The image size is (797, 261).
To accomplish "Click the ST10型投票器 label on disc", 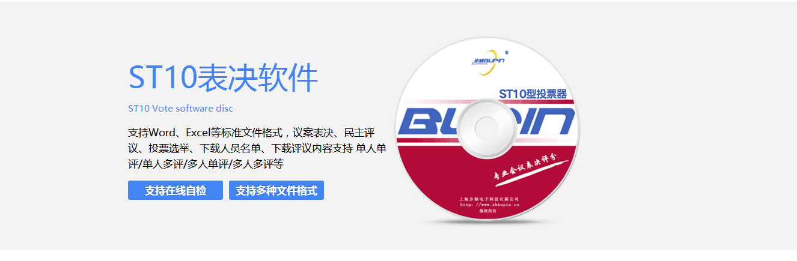I will [x=533, y=94].
